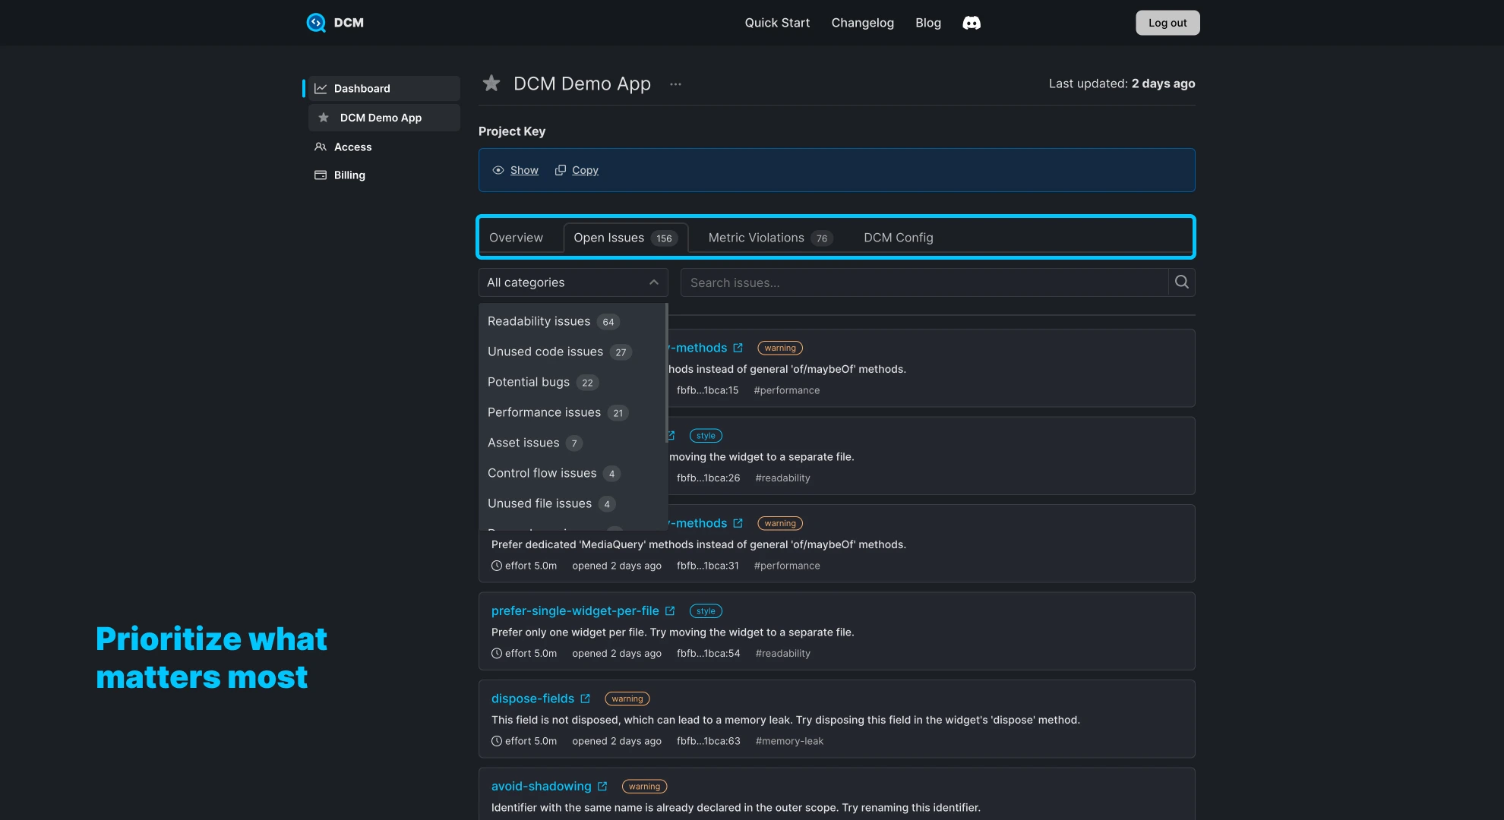
Task: Choose Potential bugs from category list
Action: [x=573, y=382]
